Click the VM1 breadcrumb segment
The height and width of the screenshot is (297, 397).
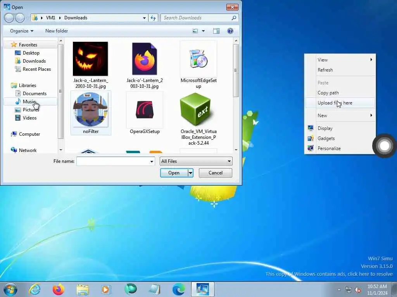click(x=50, y=18)
